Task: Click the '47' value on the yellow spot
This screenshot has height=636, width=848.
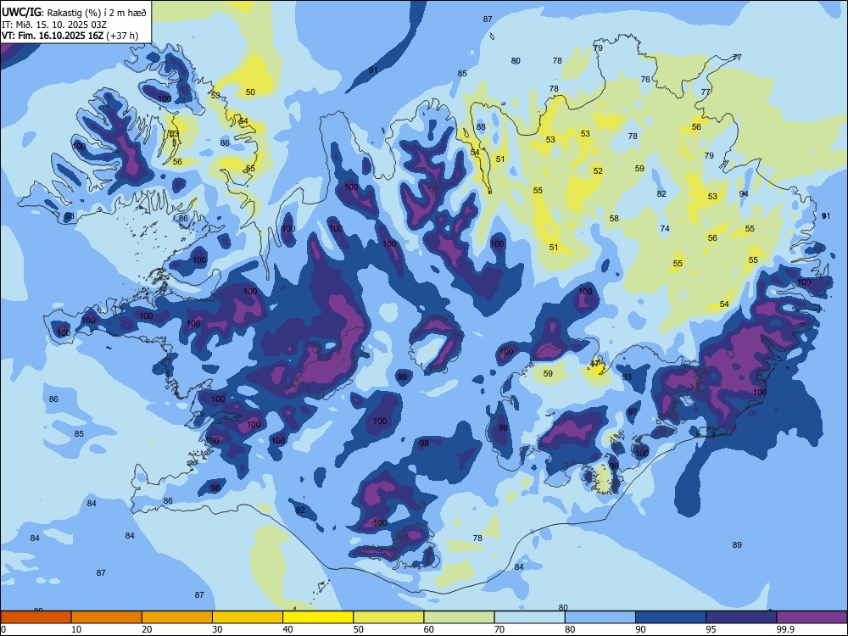Action: pos(595,363)
